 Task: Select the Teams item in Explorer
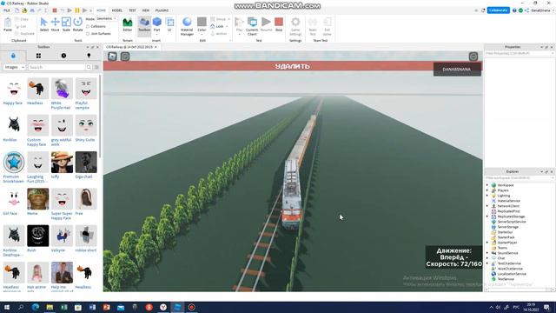pyautogui.click(x=502, y=248)
